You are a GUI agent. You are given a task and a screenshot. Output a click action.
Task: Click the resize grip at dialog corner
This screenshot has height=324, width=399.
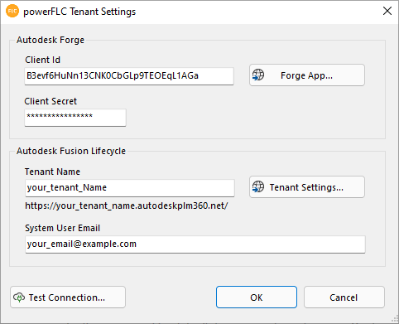click(x=395, y=319)
